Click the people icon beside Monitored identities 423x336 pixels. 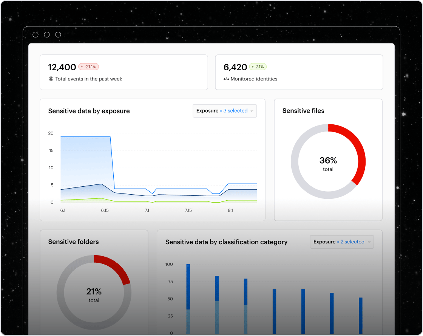tap(226, 79)
